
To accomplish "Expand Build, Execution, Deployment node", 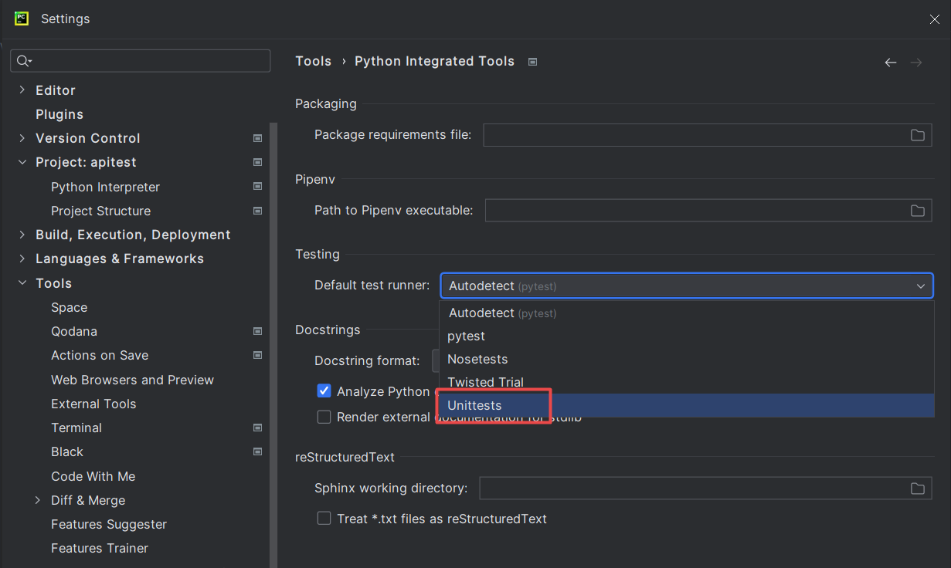I will tap(22, 235).
